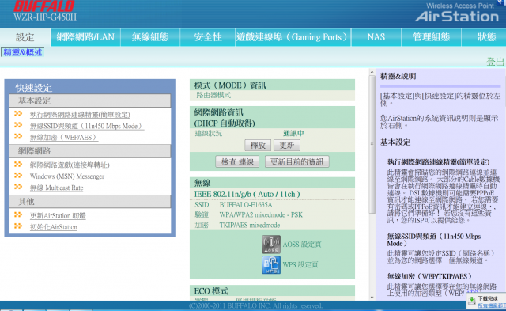This screenshot has height=311, width=506.
Task: Open the 管理組態 tab
Action: point(431,37)
